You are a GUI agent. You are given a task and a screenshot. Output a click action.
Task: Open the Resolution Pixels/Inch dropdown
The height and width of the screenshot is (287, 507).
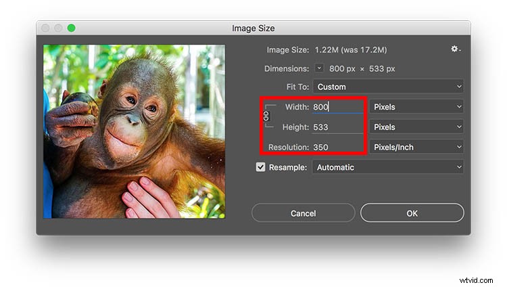(x=416, y=147)
